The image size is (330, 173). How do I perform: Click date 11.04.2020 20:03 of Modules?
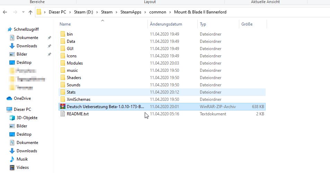pyautogui.click(x=164, y=63)
